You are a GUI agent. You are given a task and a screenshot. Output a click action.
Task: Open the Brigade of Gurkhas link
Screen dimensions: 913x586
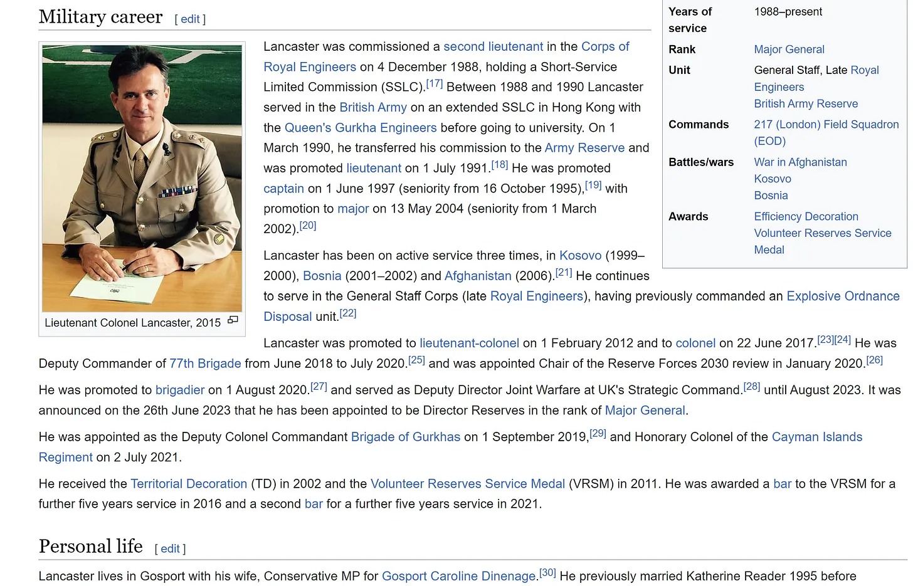pyautogui.click(x=406, y=437)
